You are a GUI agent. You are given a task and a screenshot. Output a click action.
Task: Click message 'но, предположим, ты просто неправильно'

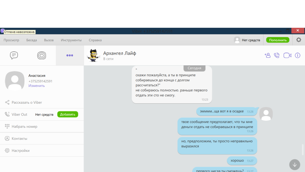point(217,145)
